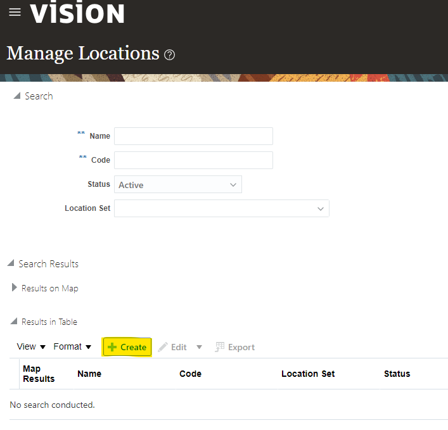Click the Status column header
Screen dimensions: 448x430
[397, 374]
